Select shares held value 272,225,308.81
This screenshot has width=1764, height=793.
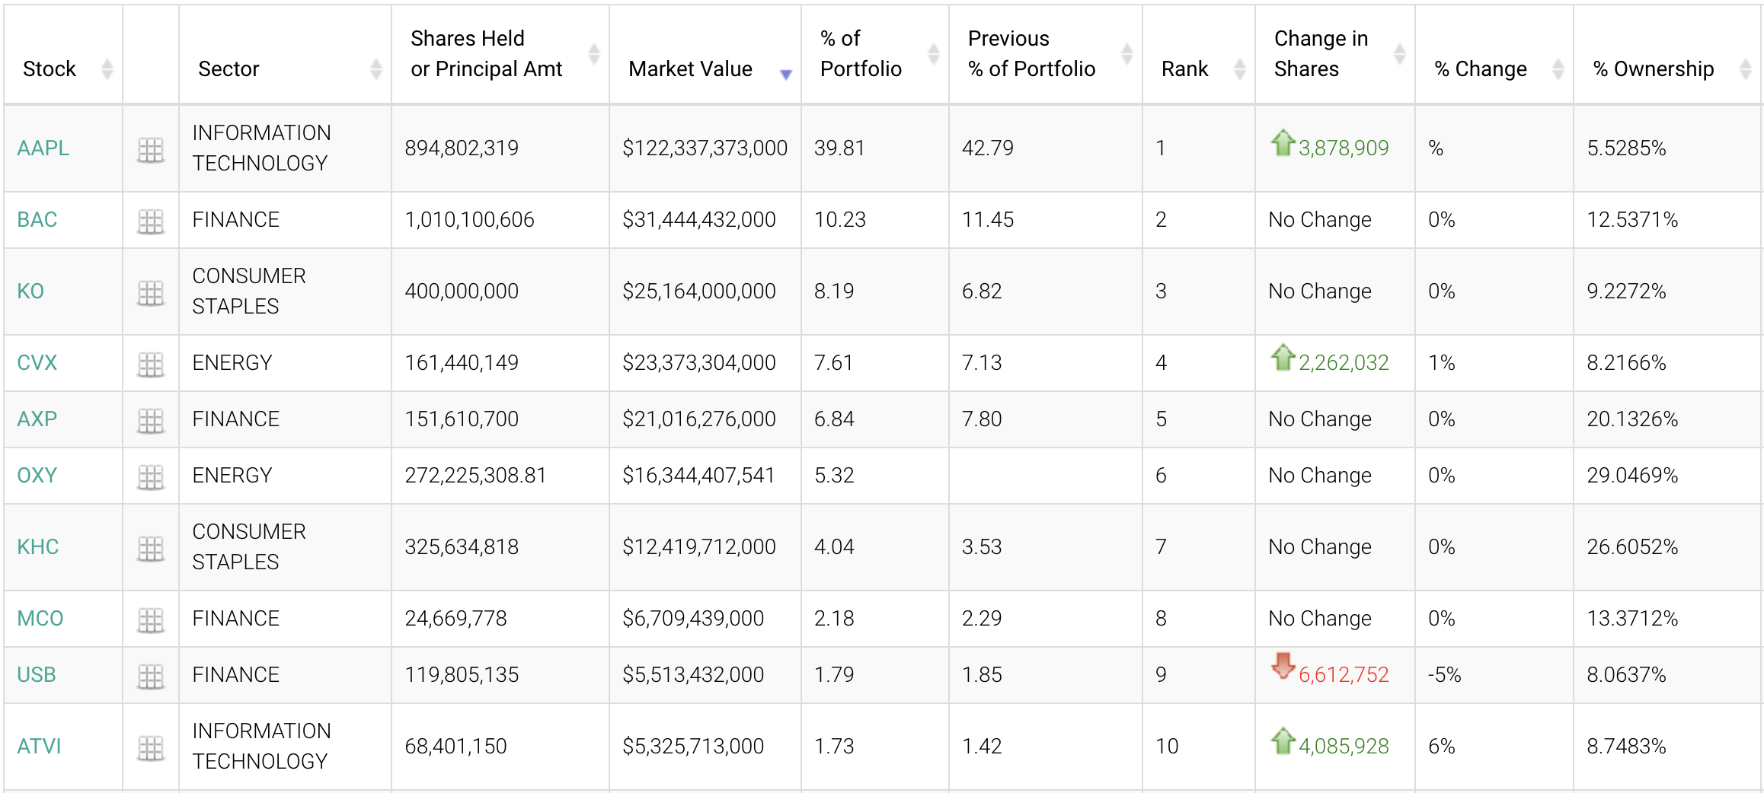pos(475,475)
